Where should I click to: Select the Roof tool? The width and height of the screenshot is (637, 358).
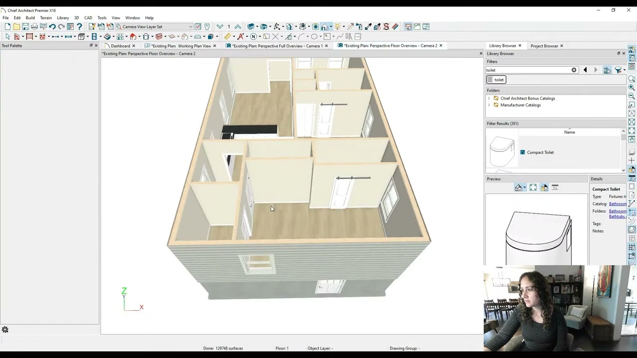133,36
